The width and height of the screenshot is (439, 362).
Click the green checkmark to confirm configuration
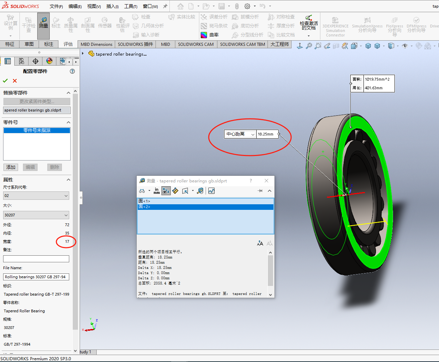pyautogui.click(x=5, y=81)
